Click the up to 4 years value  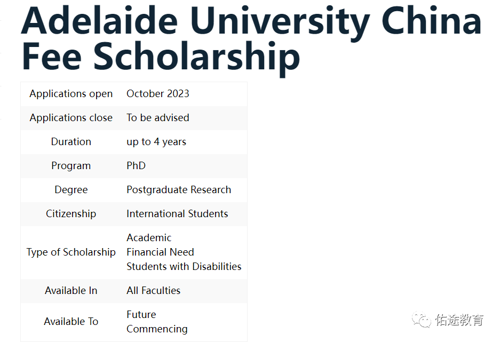point(156,142)
